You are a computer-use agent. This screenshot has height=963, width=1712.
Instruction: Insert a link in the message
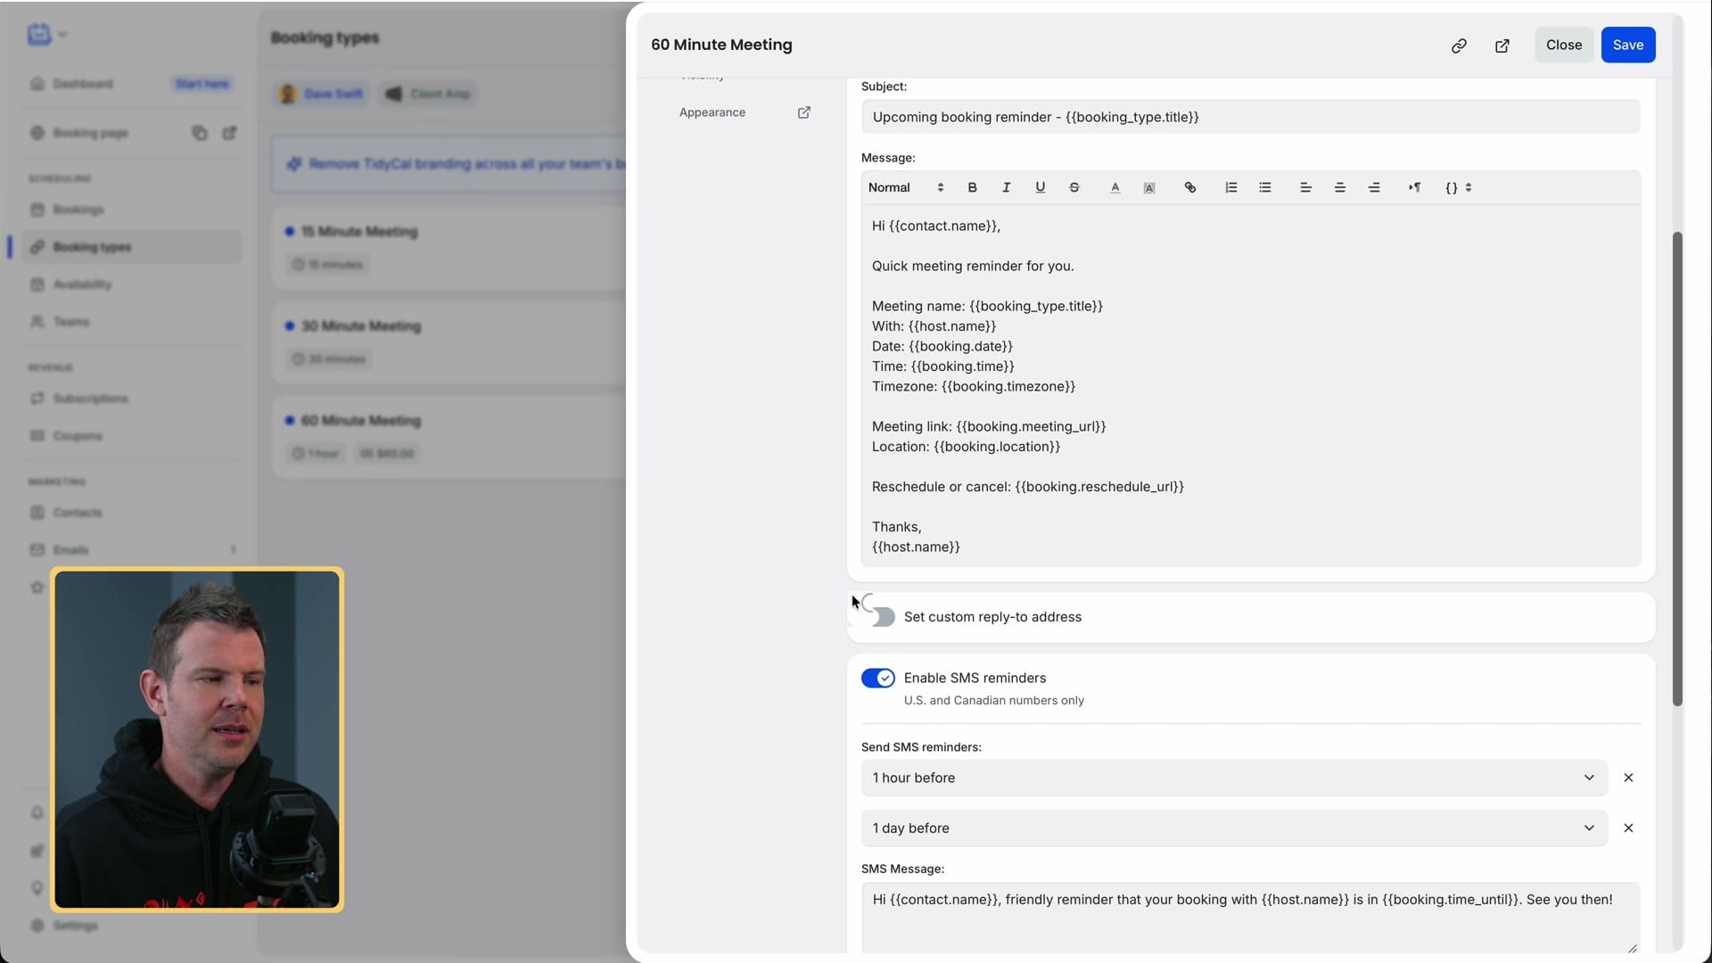tap(1189, 187)
